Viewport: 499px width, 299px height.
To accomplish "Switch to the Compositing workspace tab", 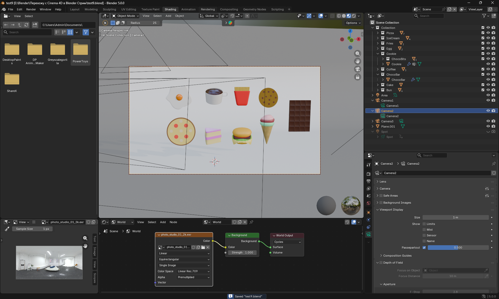I will pos(229,9).
